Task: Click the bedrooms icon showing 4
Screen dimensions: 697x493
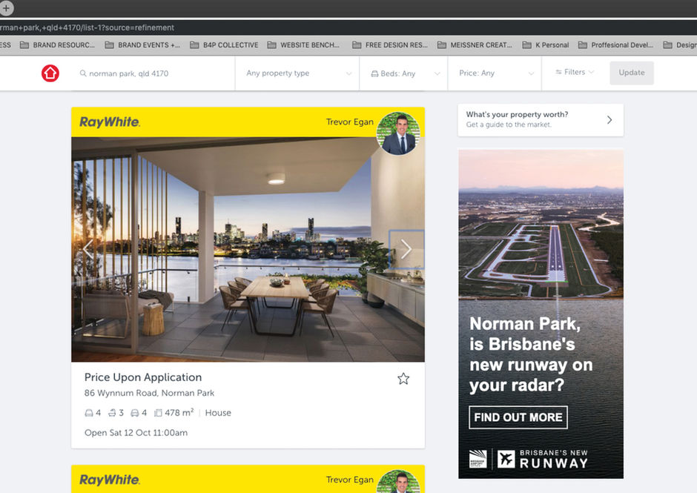Action: 89,413
